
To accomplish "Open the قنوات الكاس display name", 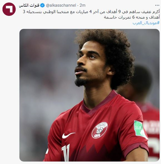I will pos(29,5).
